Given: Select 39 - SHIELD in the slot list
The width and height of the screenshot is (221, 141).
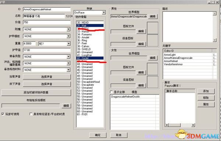Looking at the screenshot, I should (90, 49).
